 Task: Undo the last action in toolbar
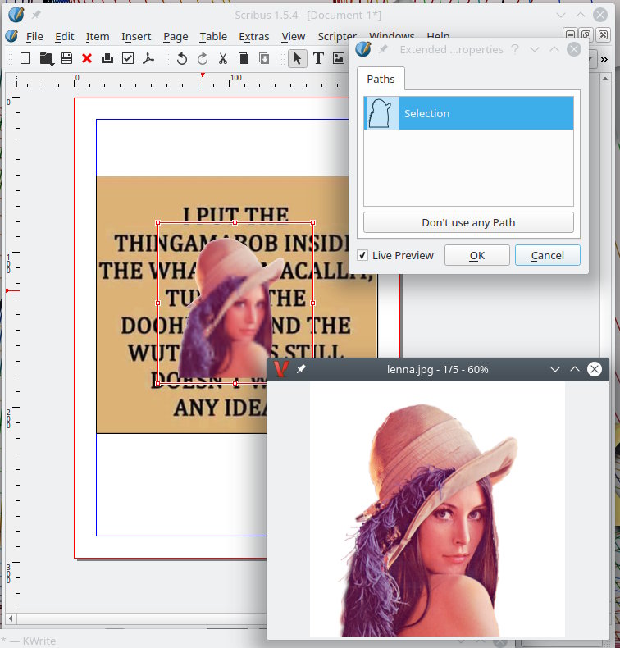click(181, 58)
